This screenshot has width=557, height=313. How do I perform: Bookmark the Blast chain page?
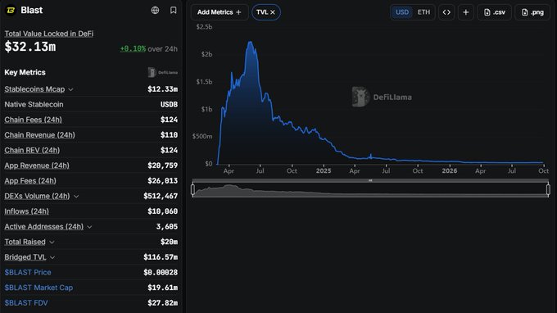click(x=174, y=11)
